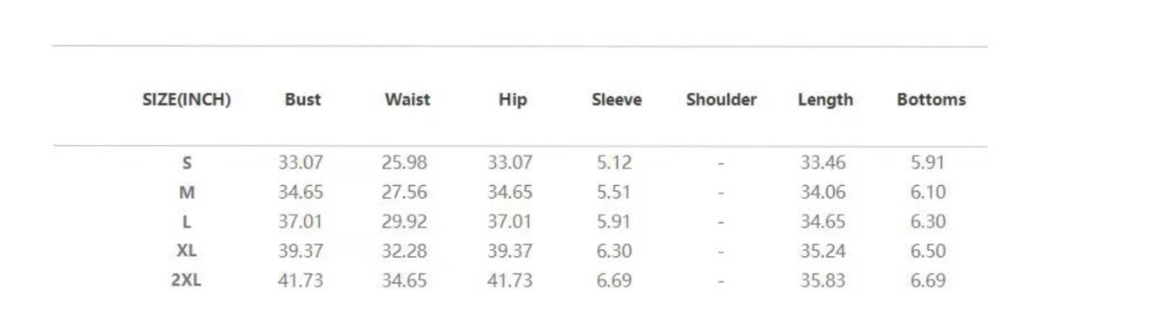
Task: Select the XL size row label
Action: click(x=187, y=251)
